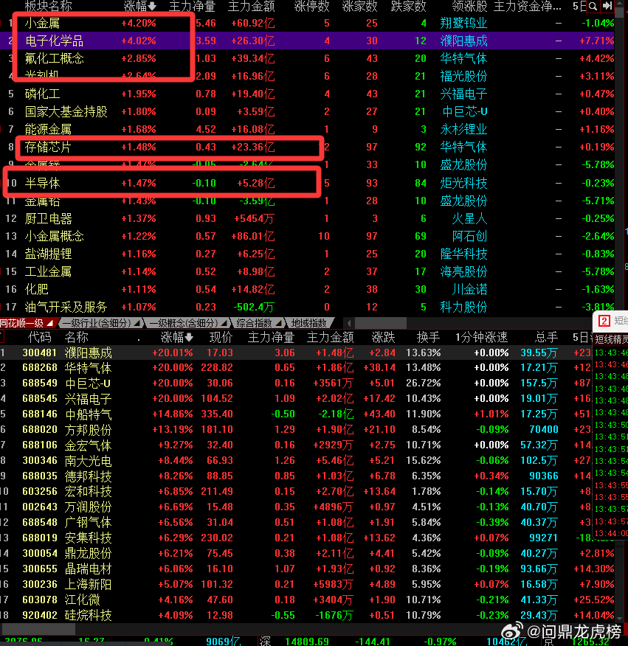628x646 pixels.
Task: Select the 工业金属 sector row
Action: 307,271
